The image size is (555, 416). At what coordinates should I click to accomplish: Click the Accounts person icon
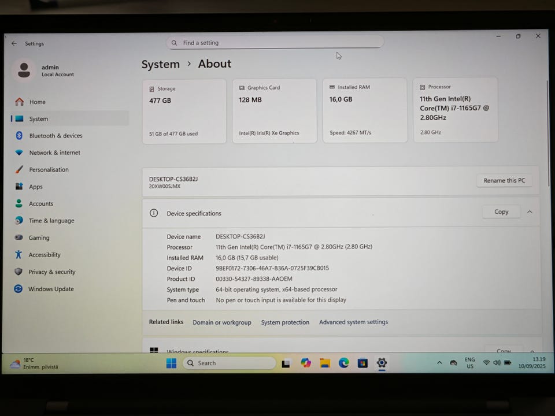18,203
